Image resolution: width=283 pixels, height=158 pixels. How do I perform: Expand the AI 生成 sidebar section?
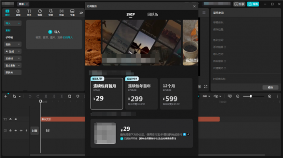12,51
